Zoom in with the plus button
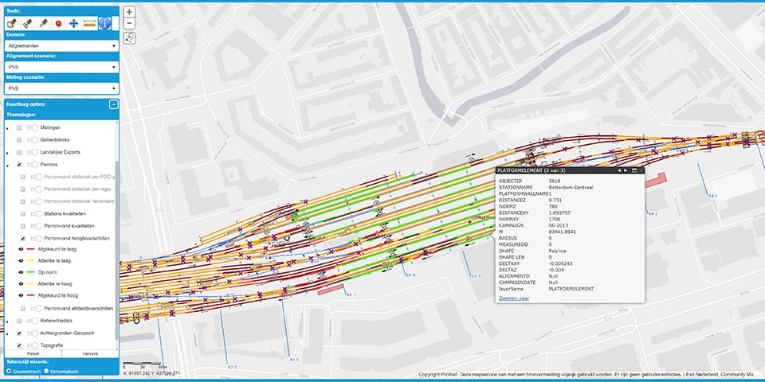 (x=129, y=12)
